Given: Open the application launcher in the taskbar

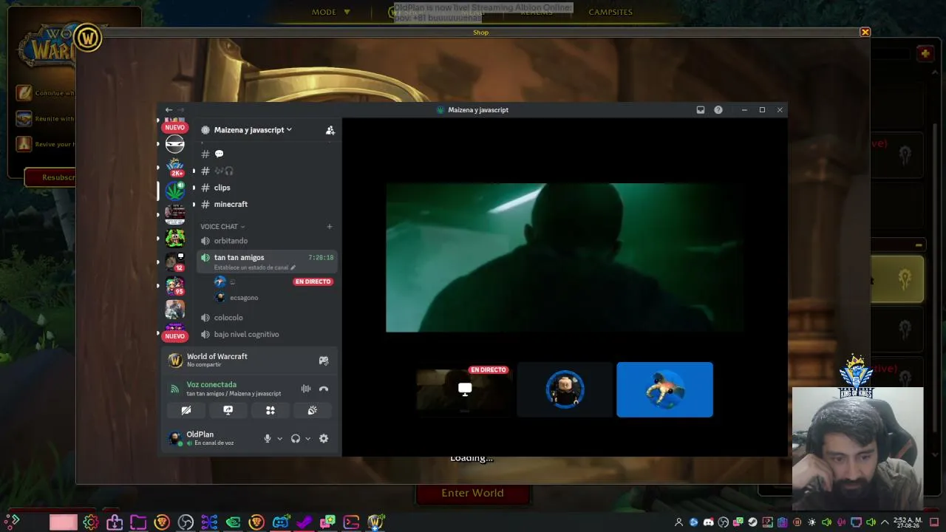Looking at the screenshot, I should (12, 522).
